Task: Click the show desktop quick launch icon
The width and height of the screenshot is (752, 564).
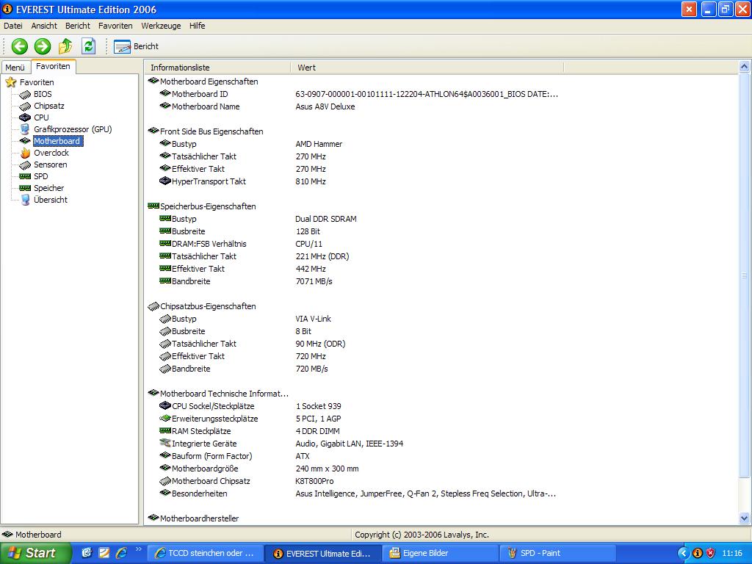Action: (87, 553)
